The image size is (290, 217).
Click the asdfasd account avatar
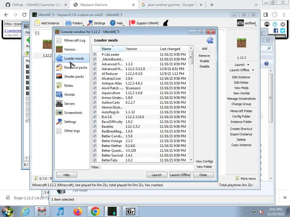tap(240, 23)
